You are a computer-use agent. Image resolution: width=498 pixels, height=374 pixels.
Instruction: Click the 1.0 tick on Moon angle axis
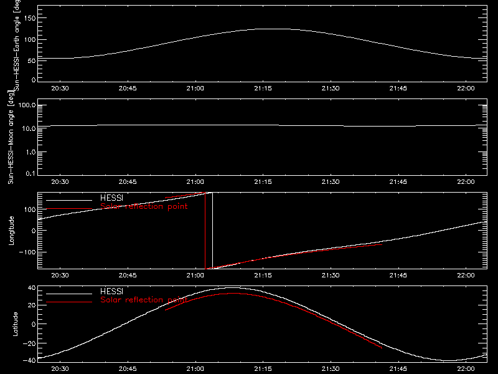click(x=31, y=152)
